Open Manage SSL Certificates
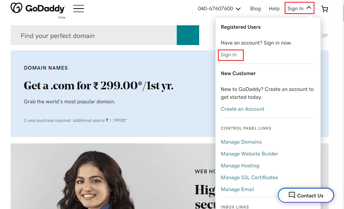Image resolution: width=344 pixels, height=209 pixels. (249, 177)
